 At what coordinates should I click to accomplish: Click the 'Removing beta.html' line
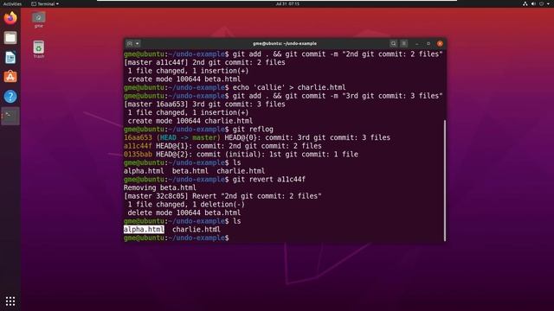point(159,188)
